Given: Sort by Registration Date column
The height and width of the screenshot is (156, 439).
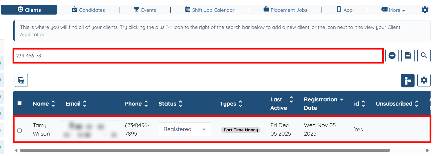Looking at the screenshot, I should (x=323, y=104).
